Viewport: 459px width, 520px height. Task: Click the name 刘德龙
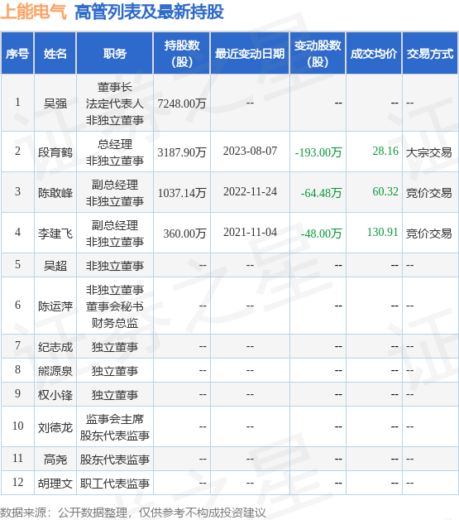55,427
